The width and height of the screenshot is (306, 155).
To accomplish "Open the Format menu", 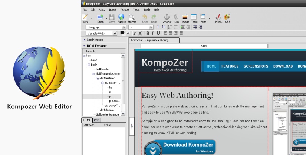I will (125, 10).
